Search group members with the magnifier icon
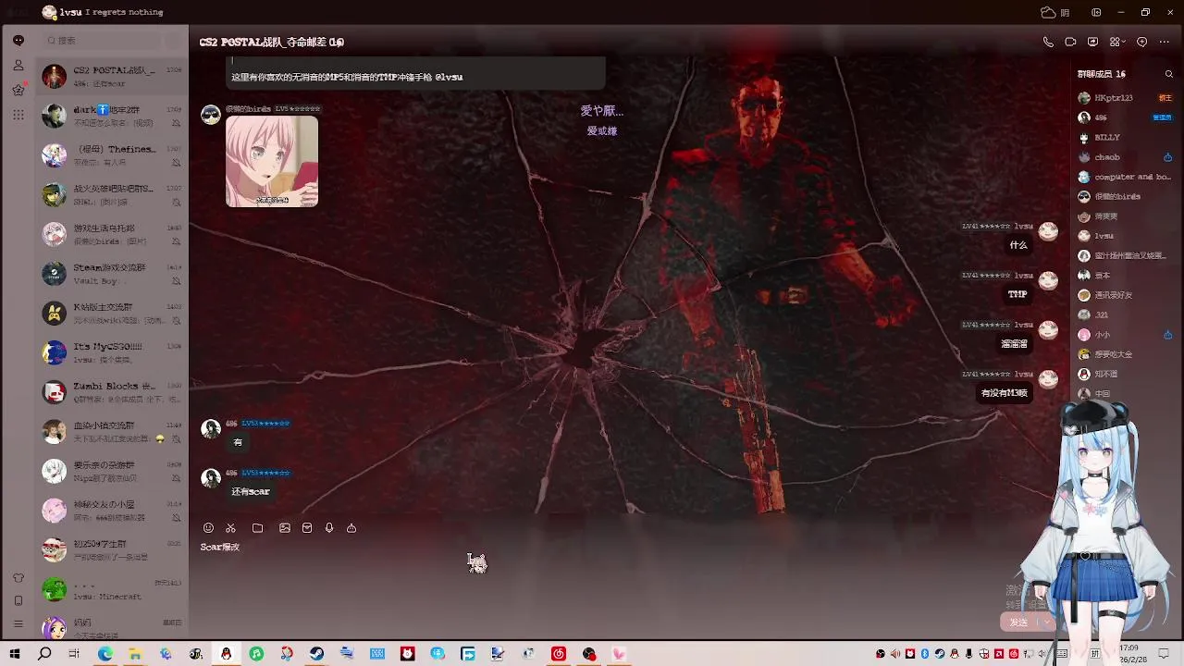 [1168, 74]
